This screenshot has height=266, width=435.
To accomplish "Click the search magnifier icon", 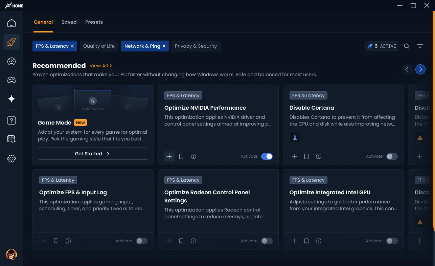I will [407, 46].
